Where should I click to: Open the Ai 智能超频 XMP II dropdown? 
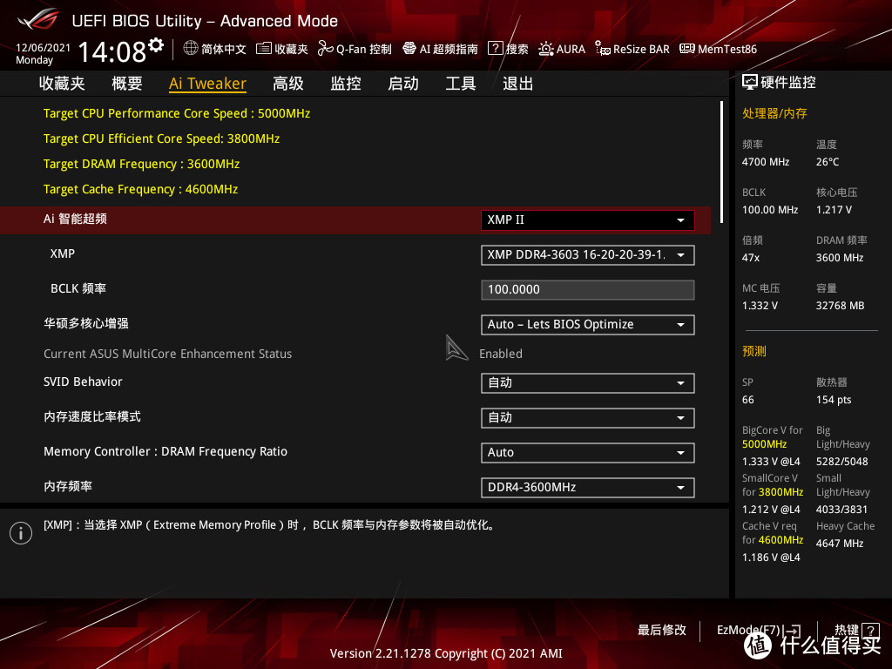(x=588, y=220)
